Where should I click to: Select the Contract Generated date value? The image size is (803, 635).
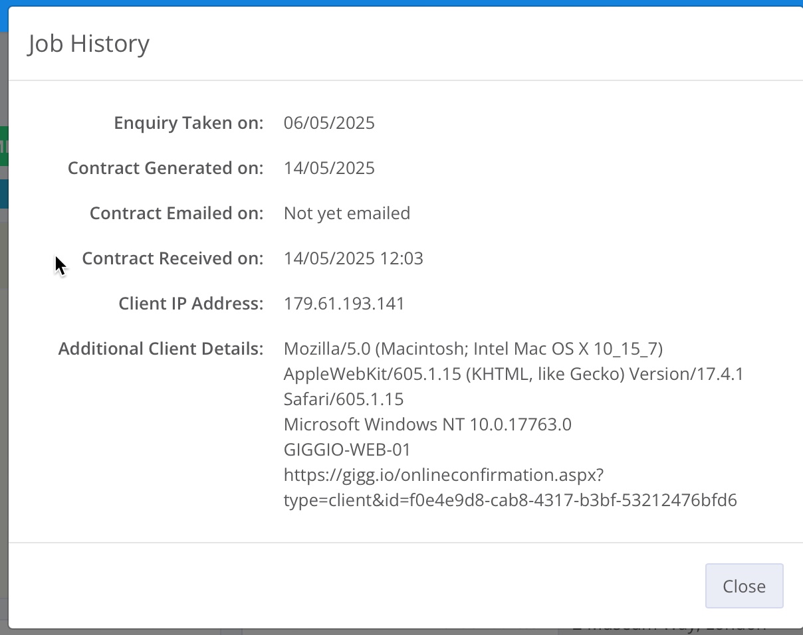click(329, 168)
